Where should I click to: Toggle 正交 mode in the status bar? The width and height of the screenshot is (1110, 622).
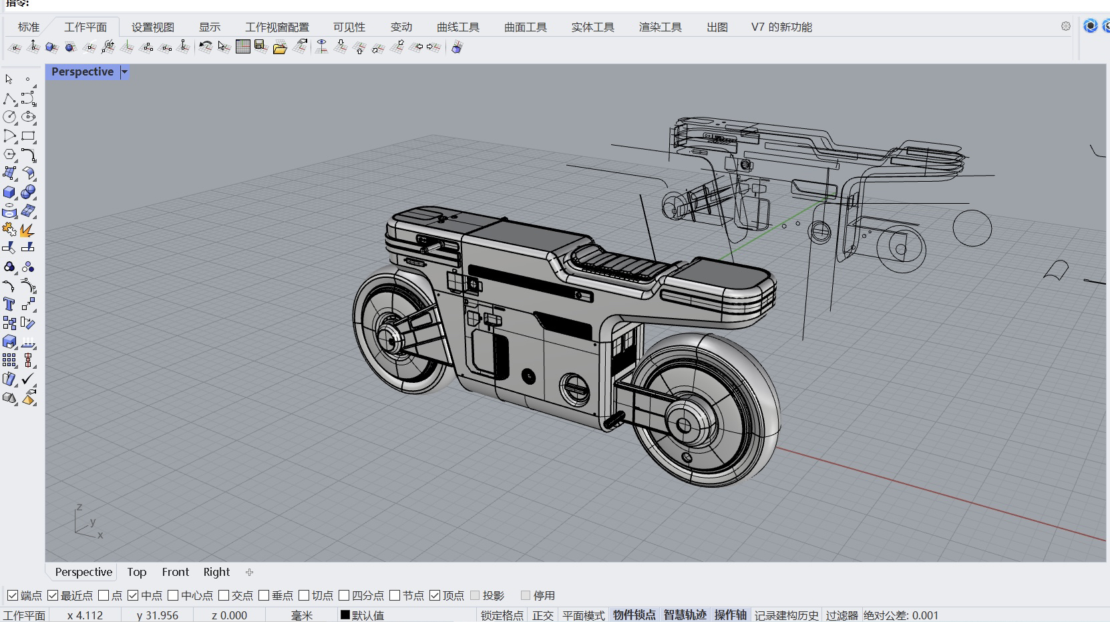[x=542, y=615]
